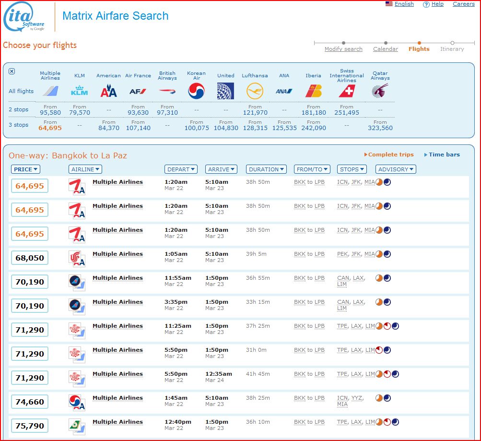
Task: Click Multiple Airlines link on the 68,050 row
Action: (118, 254)
